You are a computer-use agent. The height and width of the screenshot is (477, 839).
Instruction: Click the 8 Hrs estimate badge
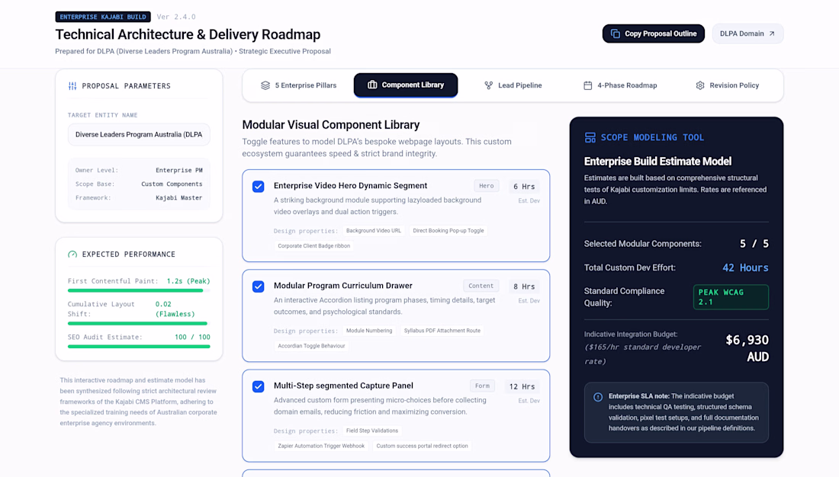tap(524, 287)
